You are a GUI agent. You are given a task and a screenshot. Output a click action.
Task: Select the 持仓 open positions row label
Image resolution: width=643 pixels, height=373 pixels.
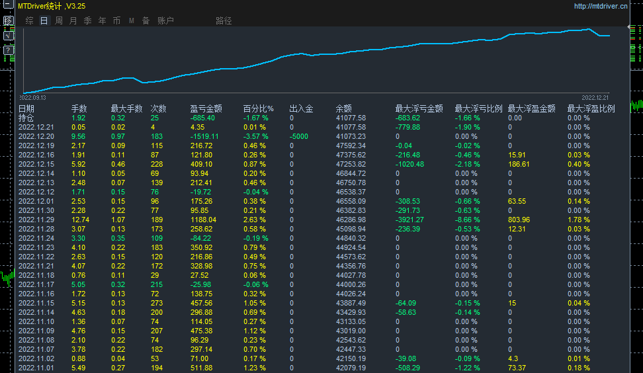(x=26, y=118)
